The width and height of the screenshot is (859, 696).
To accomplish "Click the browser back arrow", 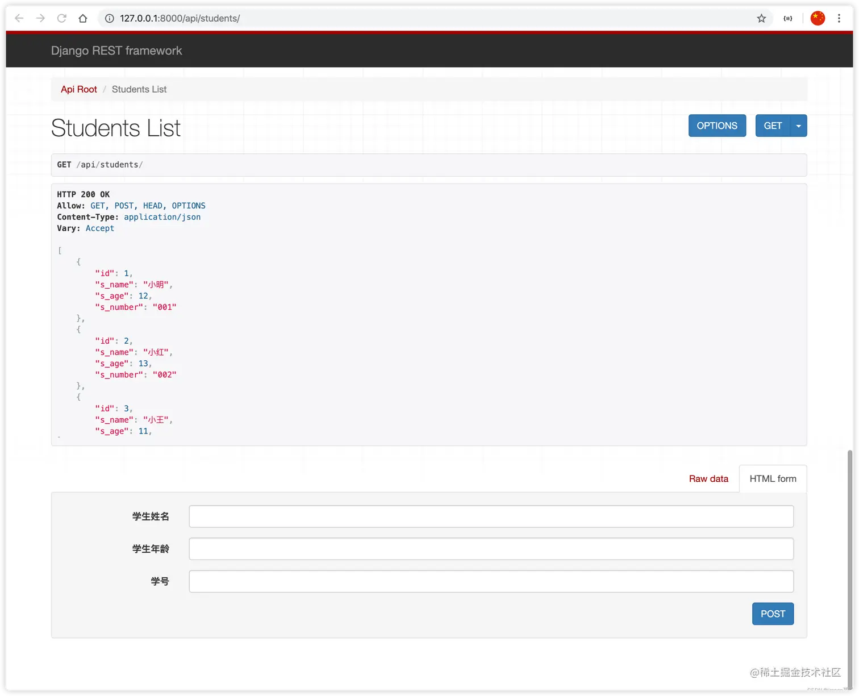I will tap(19, 18).
